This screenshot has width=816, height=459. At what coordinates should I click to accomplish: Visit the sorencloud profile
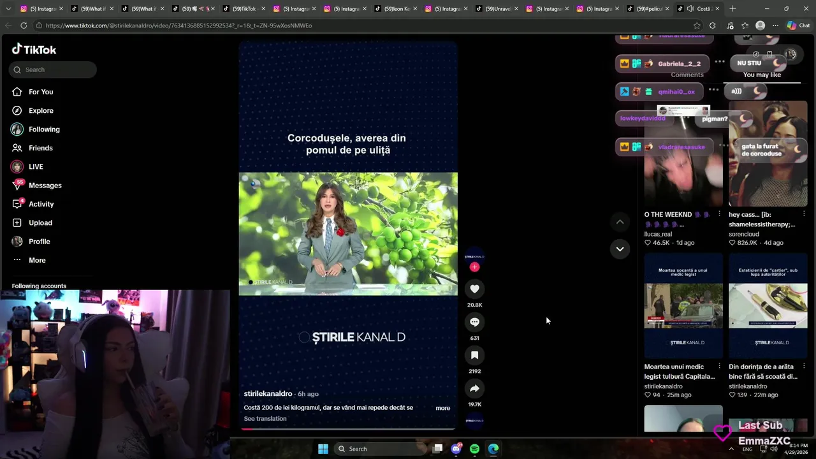click(x=744, y=234)
